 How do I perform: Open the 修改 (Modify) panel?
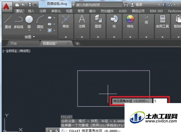(66, 22)
